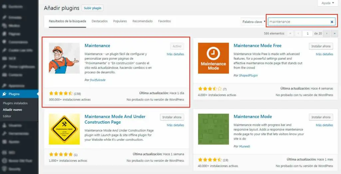Clear the maintenance search with the X icon
This screenshot has width=341, height=174.
pos(332,22)
